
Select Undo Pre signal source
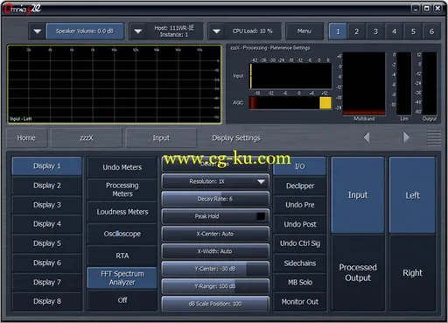pos(300,205)
